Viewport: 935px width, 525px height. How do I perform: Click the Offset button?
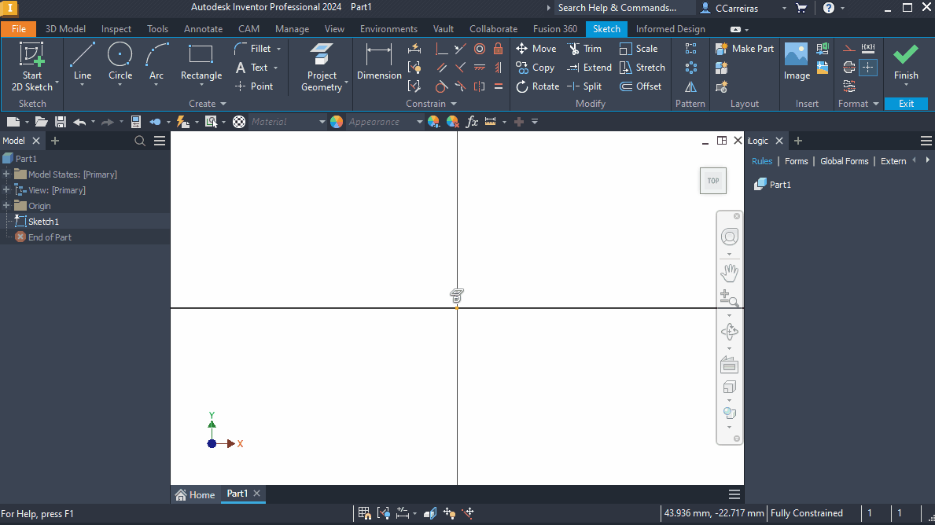(x=640, y=86)
